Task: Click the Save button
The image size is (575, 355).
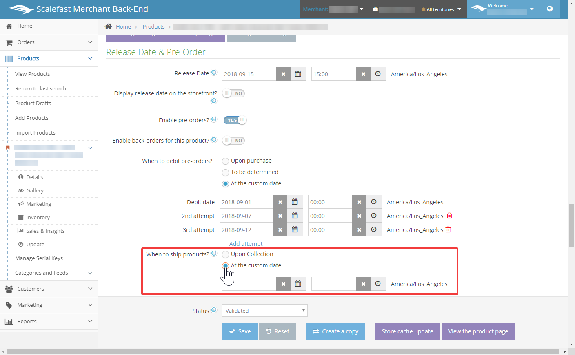Action: [x=240, y=331]
